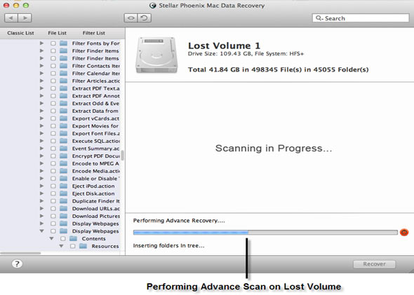This screenshot has width=414, height=295.
Task: Select the Encode to MPEG Audio folder icon
Action: click(x=63, y=163)
